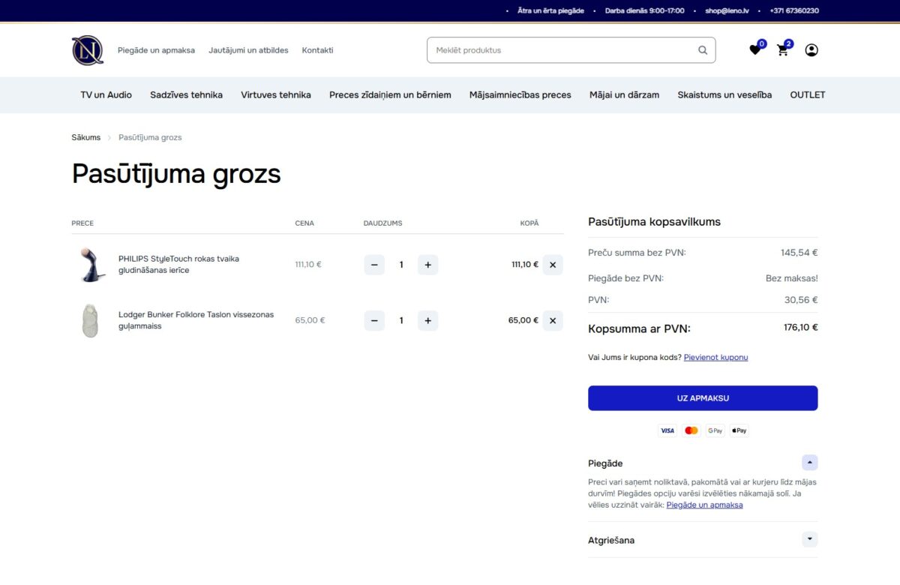Decrease quantity of Lodger Bunker sleeping bag
This screenshot has height=585, width=900.
click(x=374, y=320)
